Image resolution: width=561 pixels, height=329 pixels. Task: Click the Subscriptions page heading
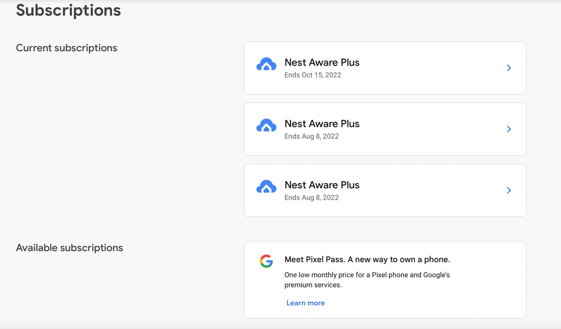(69, 11)
